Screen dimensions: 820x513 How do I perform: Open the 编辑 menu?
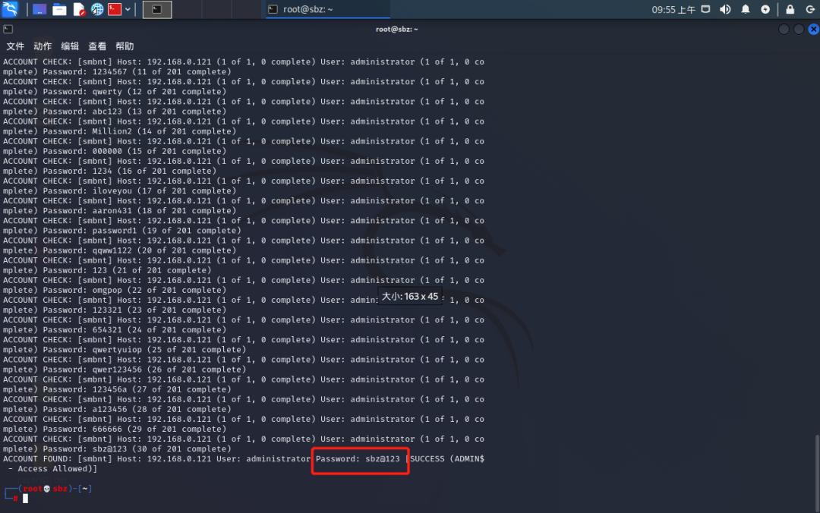point(70,46)
